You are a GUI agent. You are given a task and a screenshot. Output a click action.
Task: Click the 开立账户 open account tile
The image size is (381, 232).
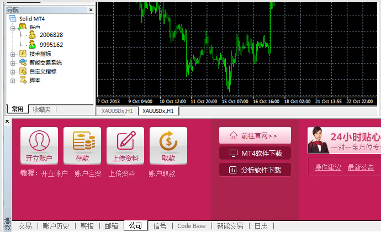coord(39,146)
